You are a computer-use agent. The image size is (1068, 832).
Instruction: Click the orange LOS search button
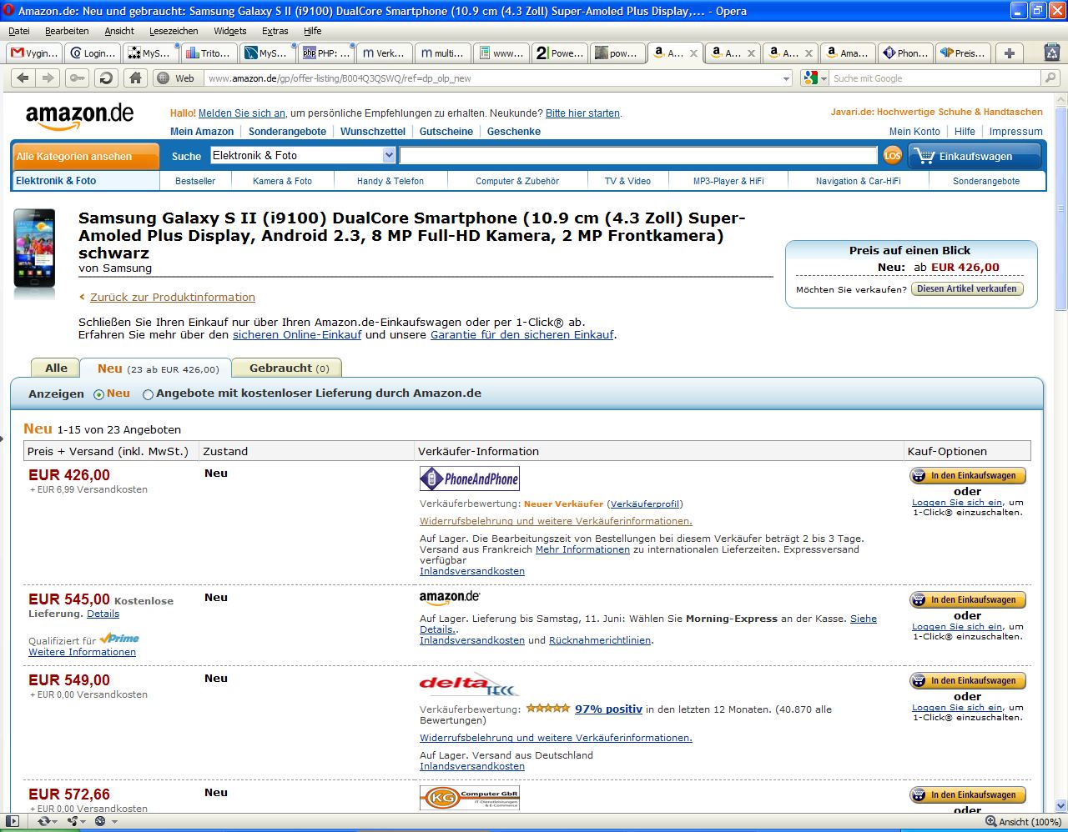(892, 155)
